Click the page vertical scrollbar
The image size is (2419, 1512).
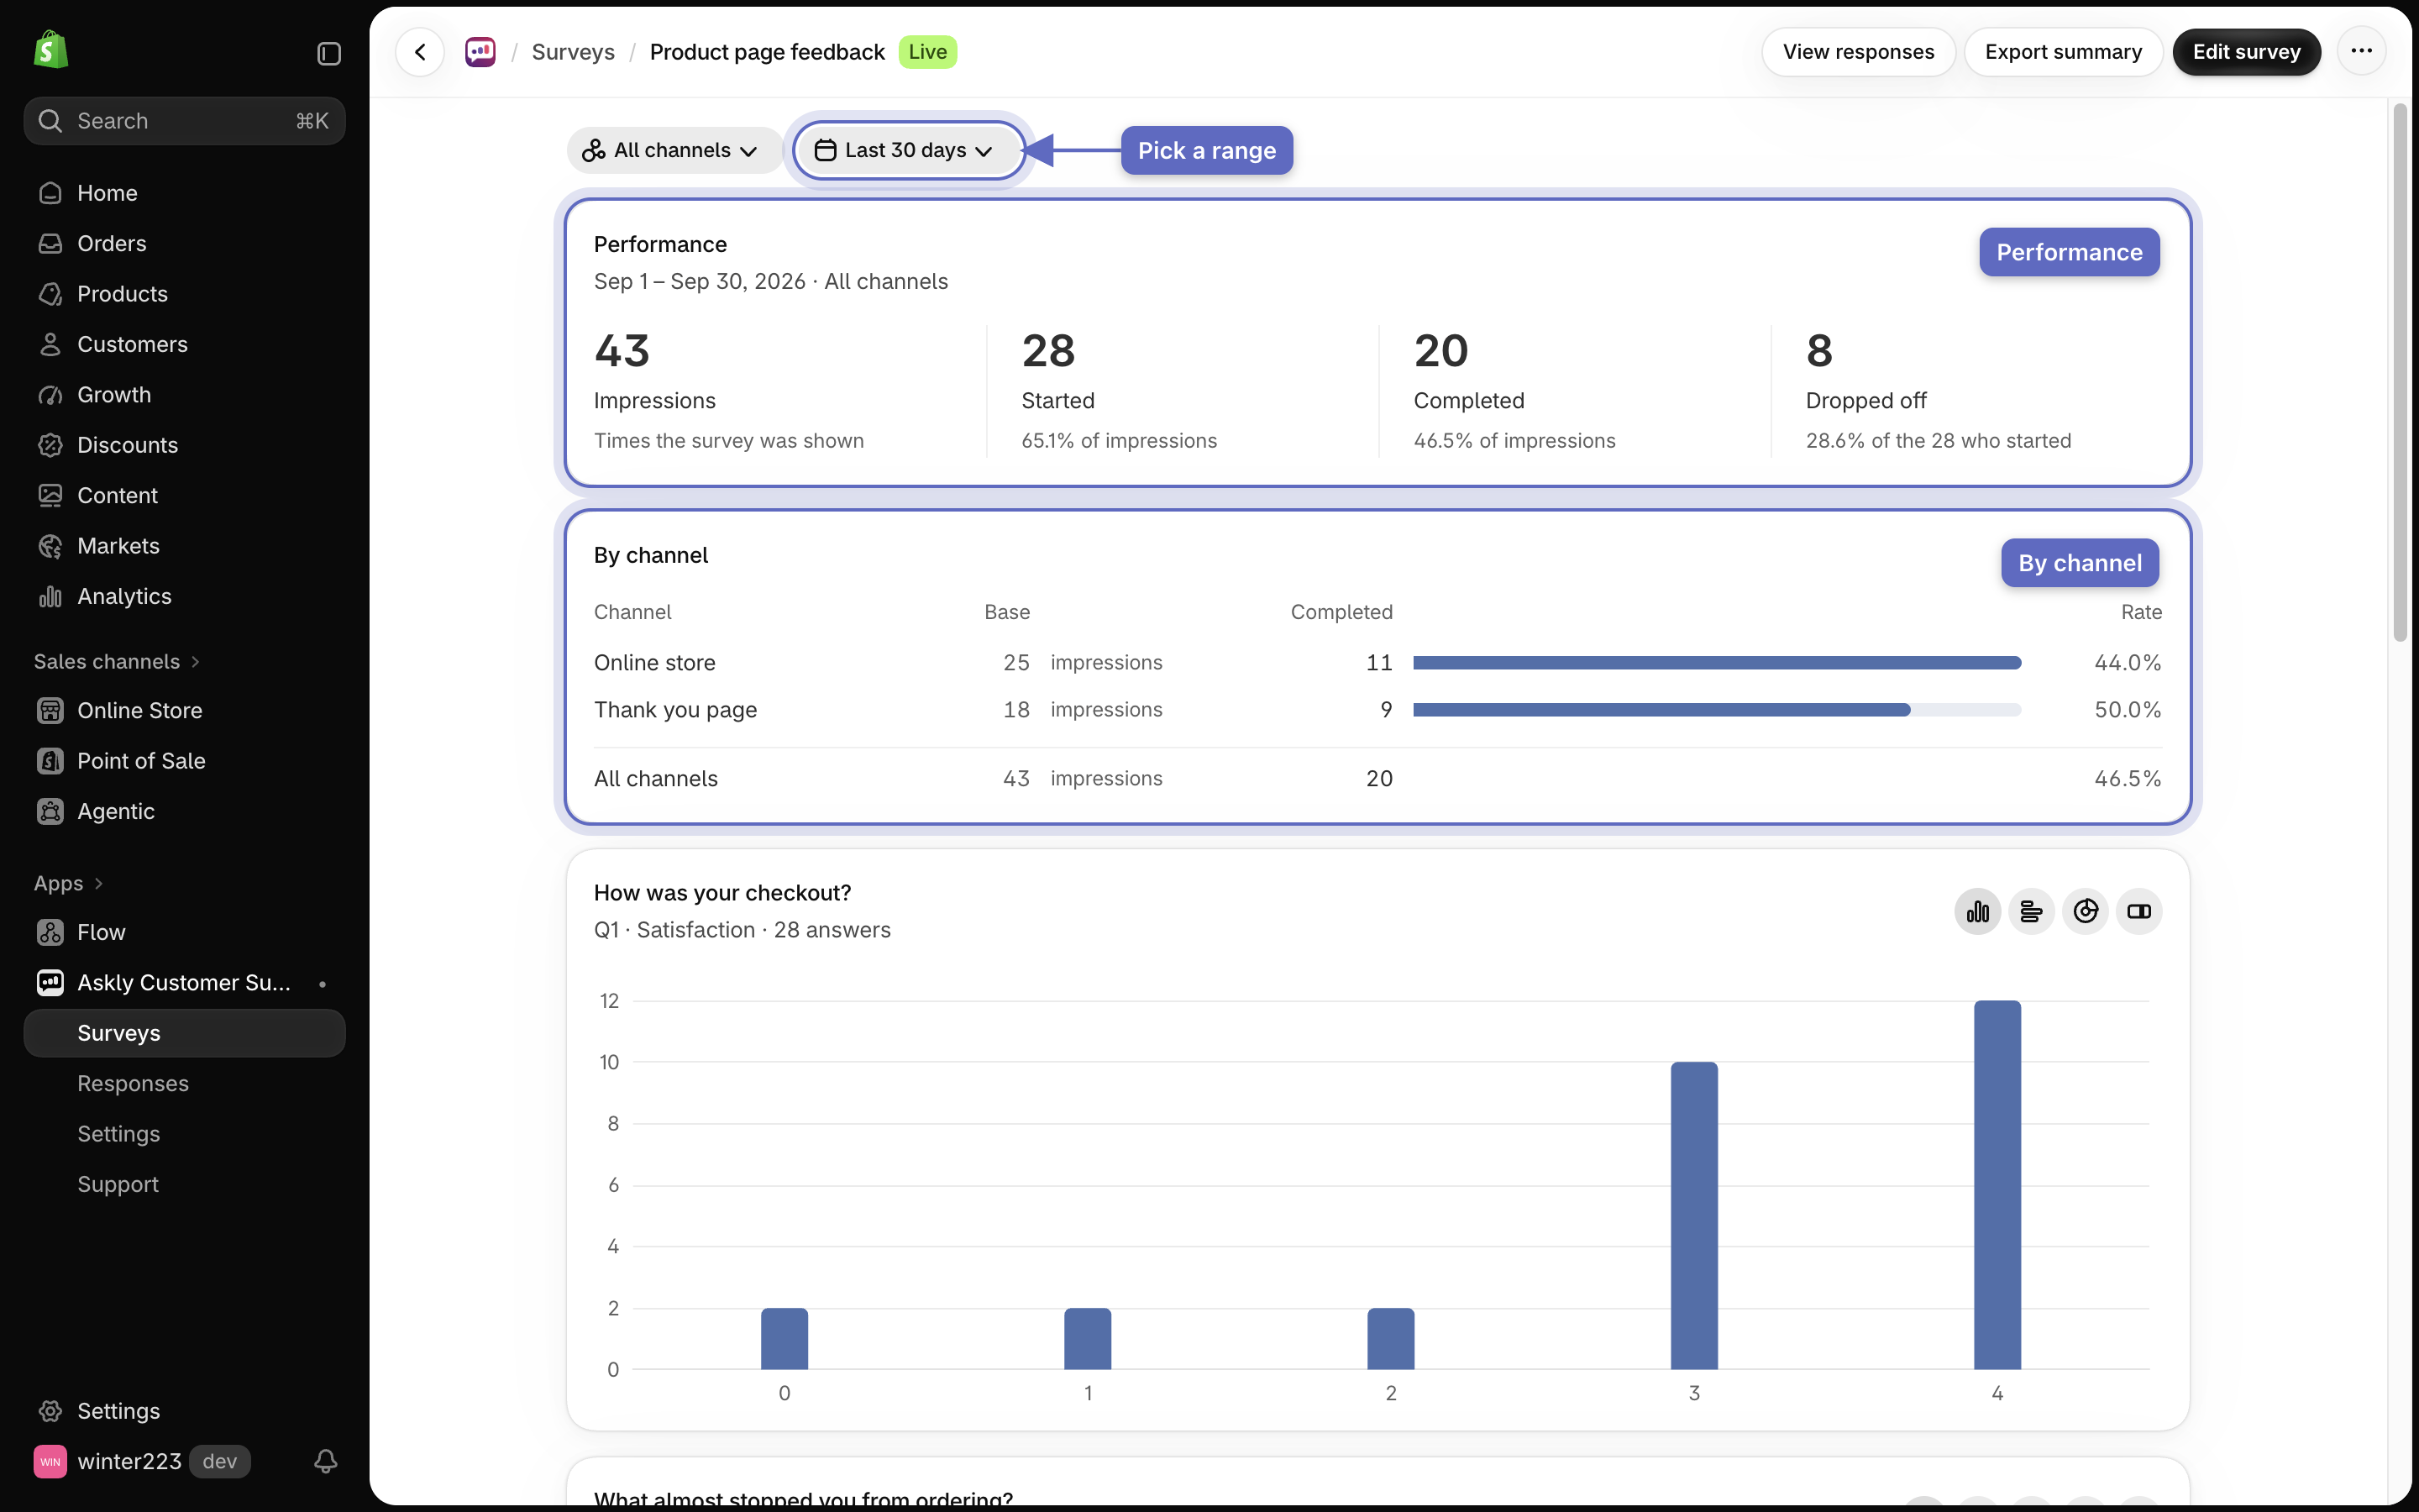2400,372
